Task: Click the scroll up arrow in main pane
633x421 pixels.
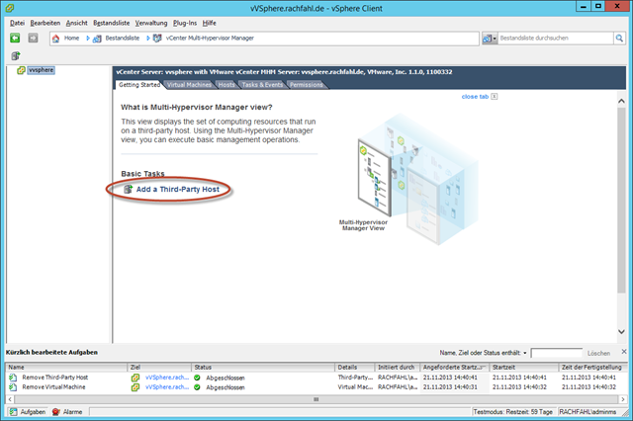Action: click(x=621, y=101)
